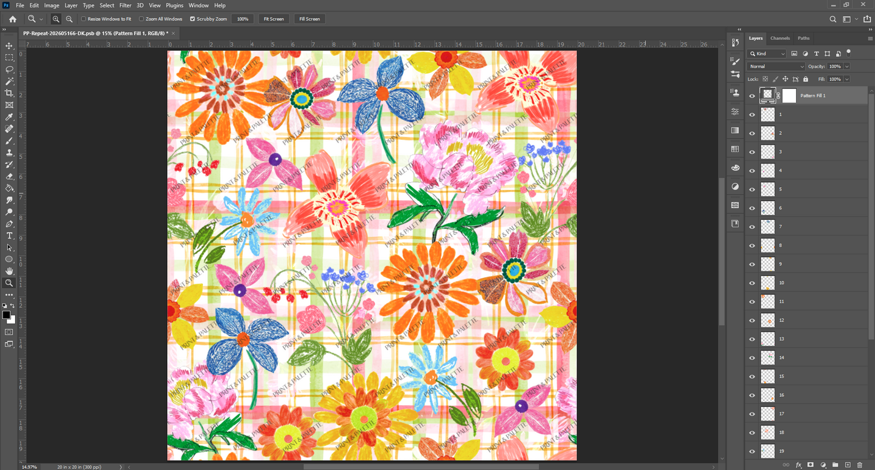Select the Frame tool
The height and width of the screenshot is (470, 875).
click(9, 105)
